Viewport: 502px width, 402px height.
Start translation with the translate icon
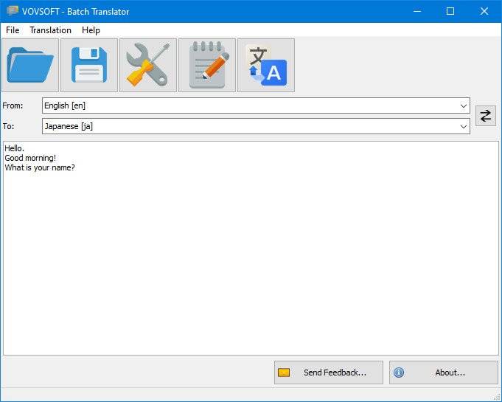(x=266, y=66)
